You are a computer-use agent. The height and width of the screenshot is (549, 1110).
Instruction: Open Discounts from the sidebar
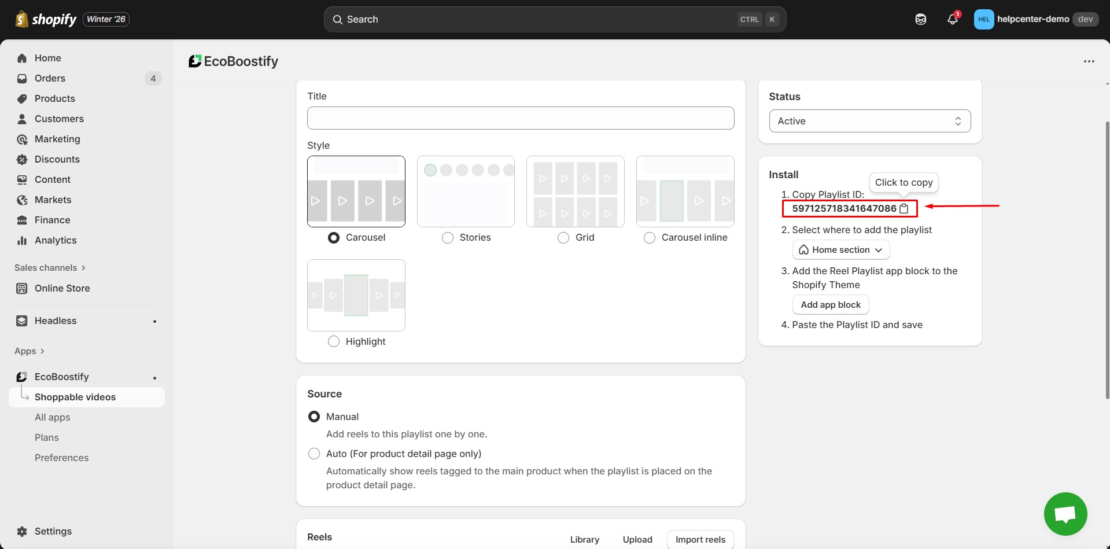(57, 159)
